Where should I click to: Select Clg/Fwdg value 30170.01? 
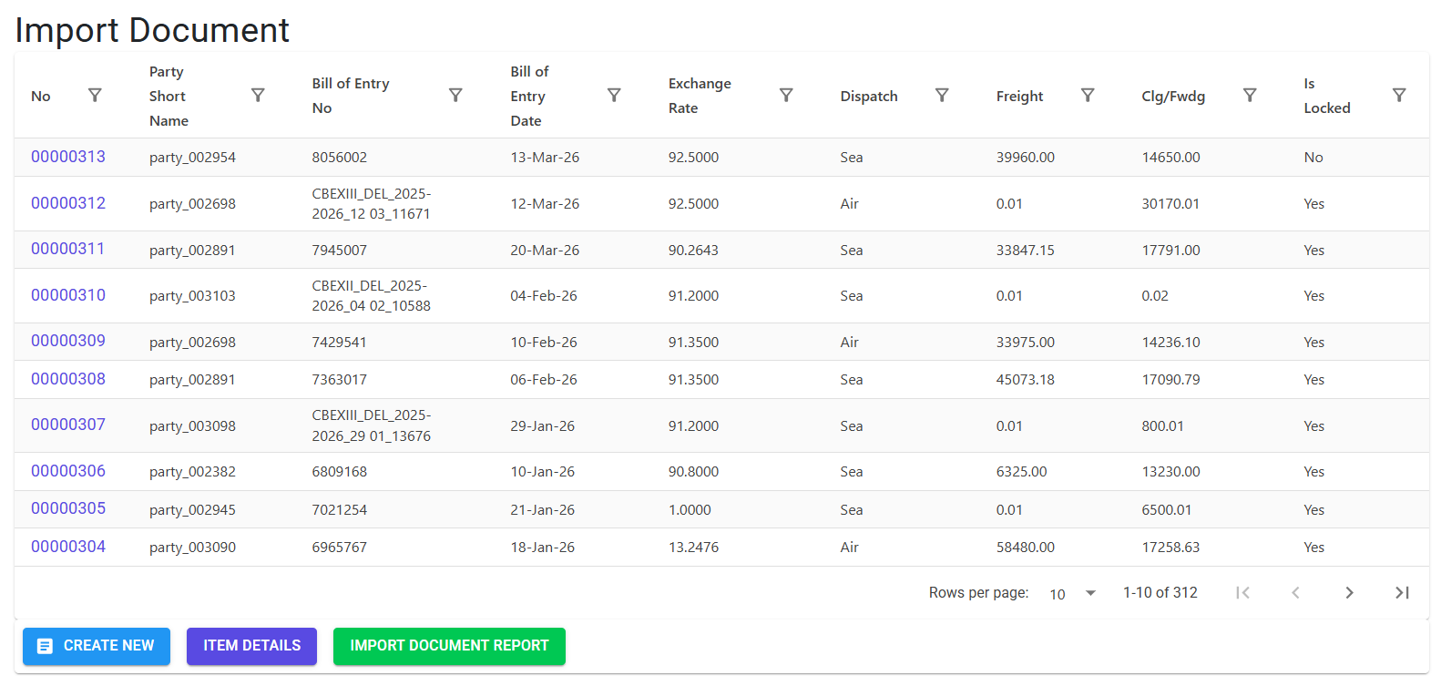(x=1170, y=204)
